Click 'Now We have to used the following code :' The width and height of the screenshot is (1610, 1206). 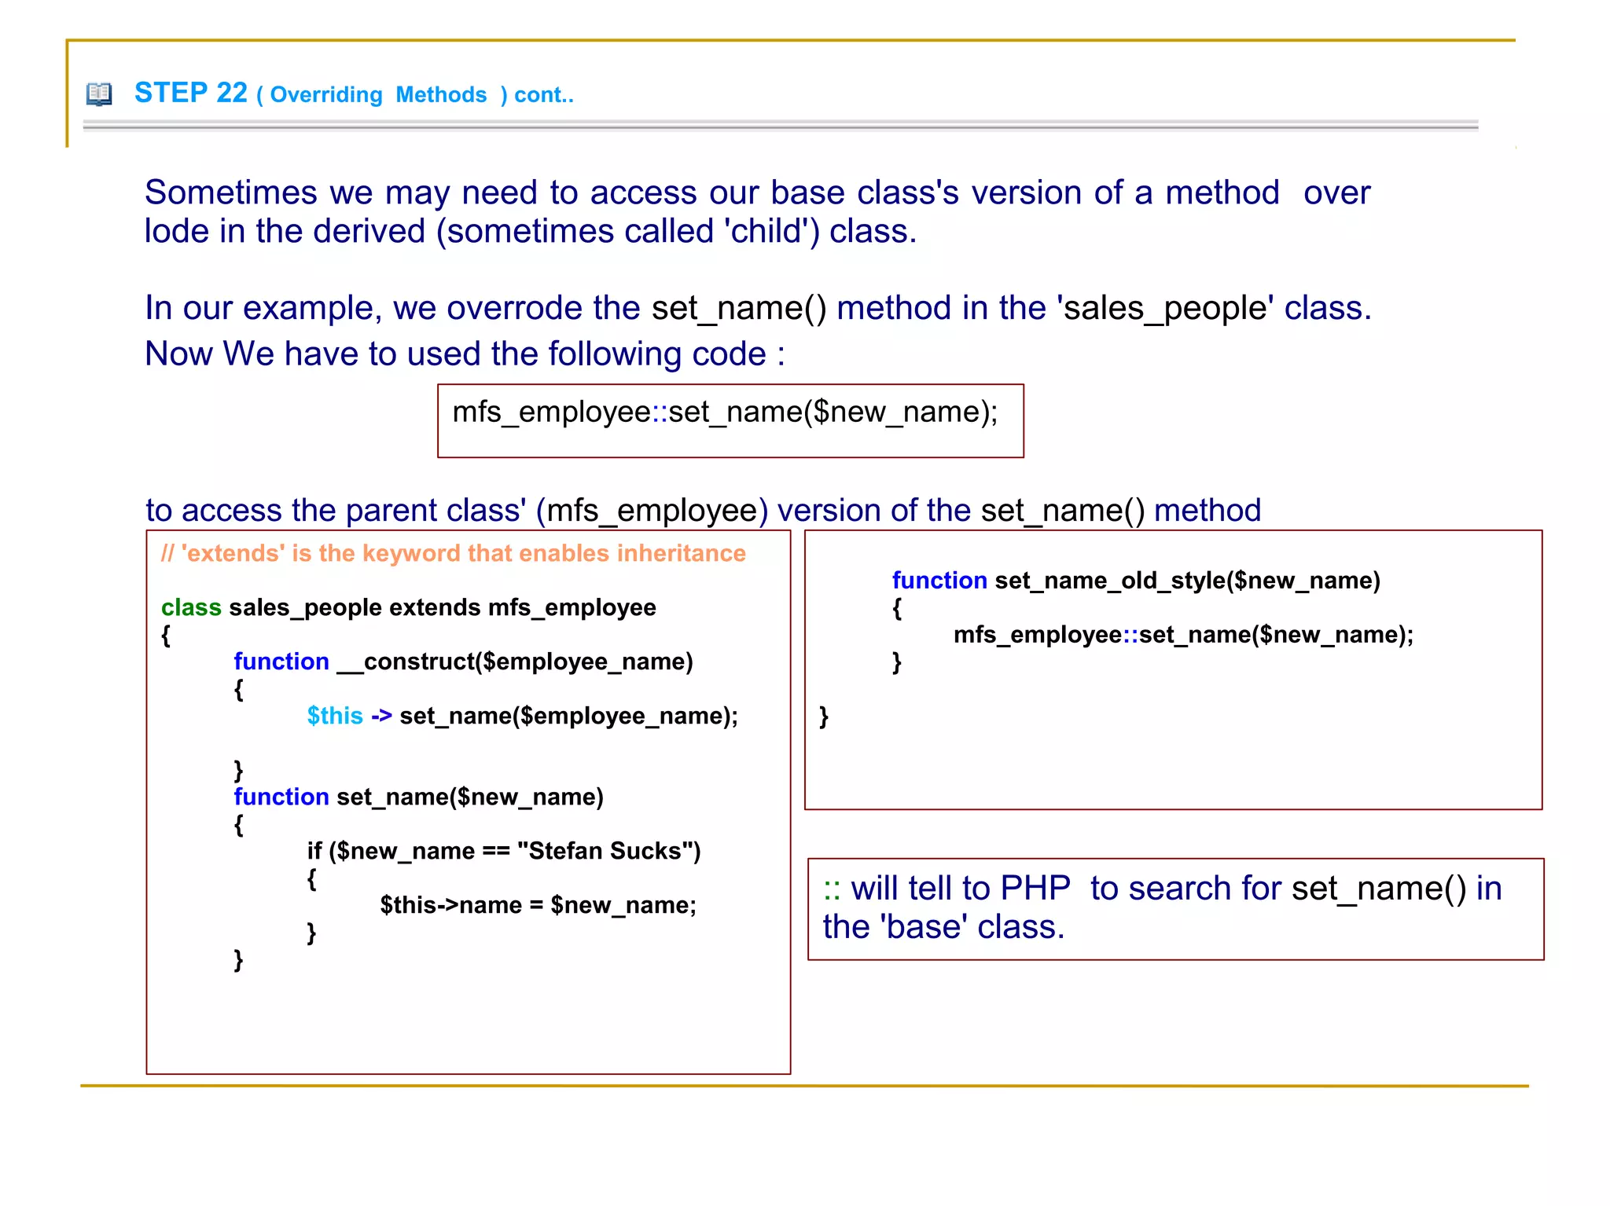(x=465, y=354)
